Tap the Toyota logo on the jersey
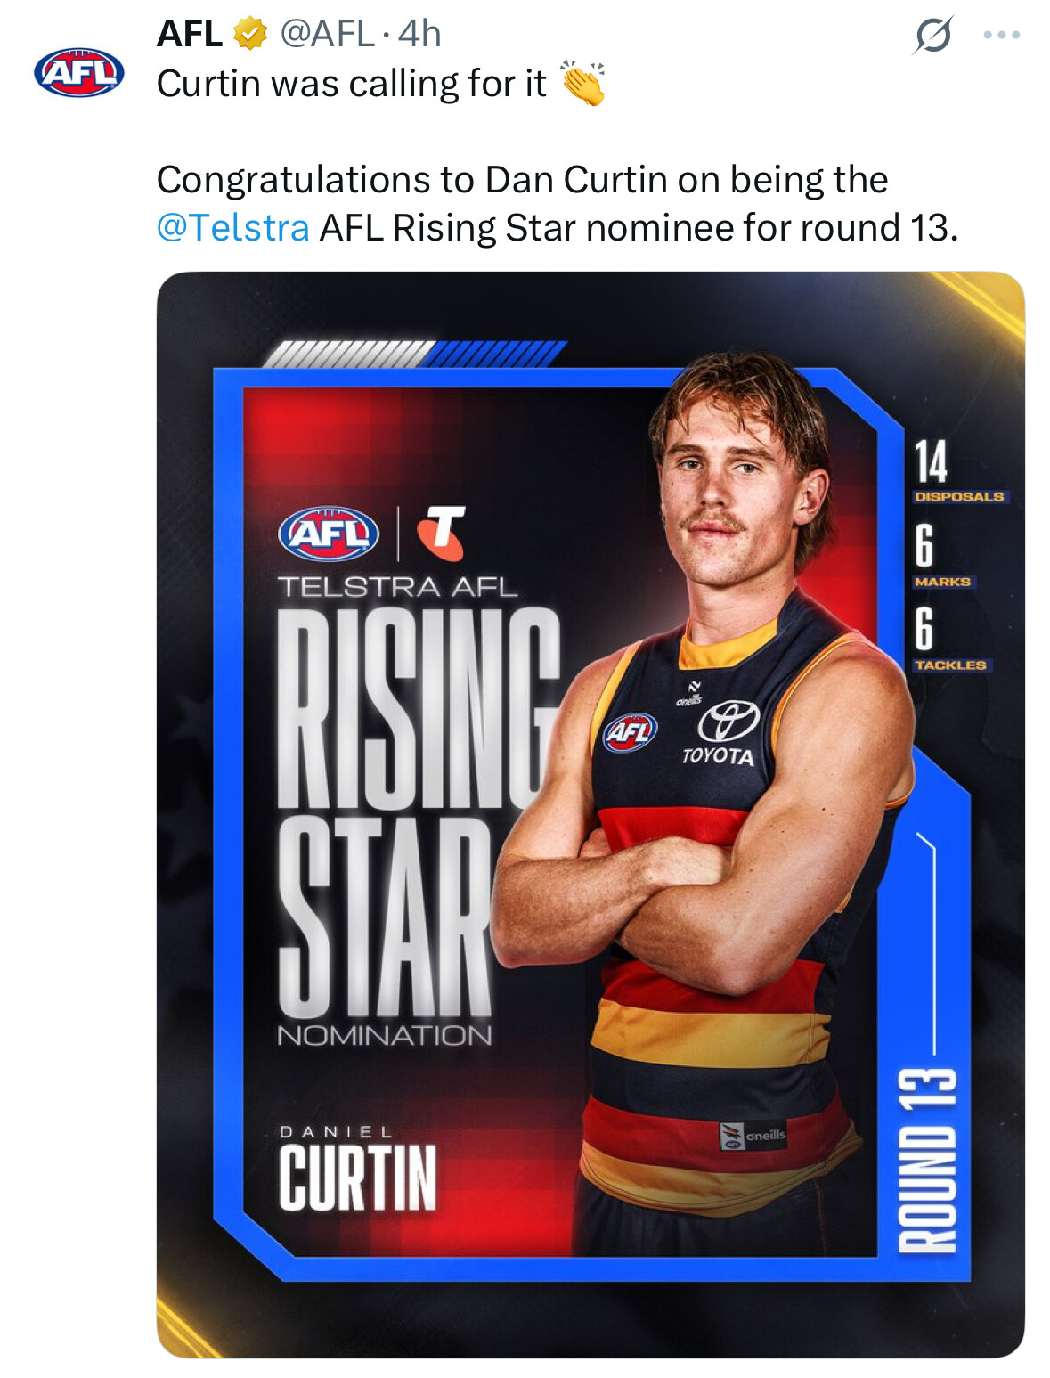1050x1378 pixels. click(x=724, y=733)
